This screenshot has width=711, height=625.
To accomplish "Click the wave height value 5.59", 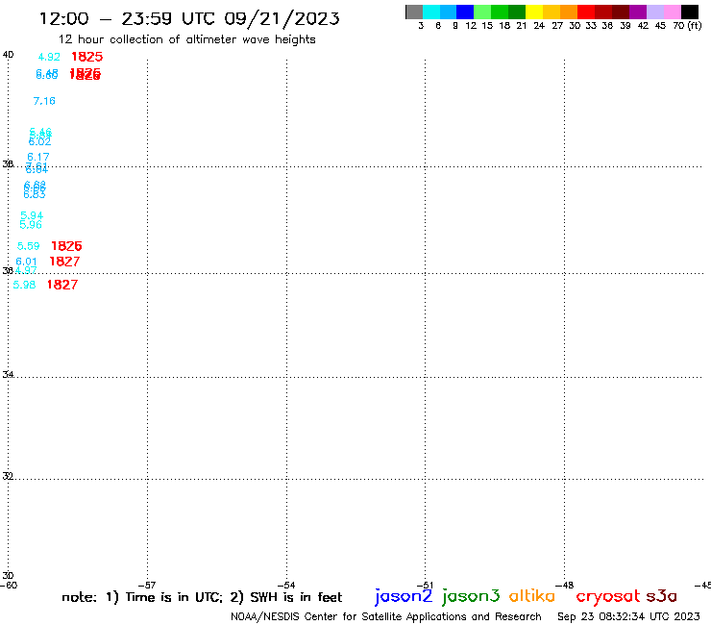I will click(29, 246).
